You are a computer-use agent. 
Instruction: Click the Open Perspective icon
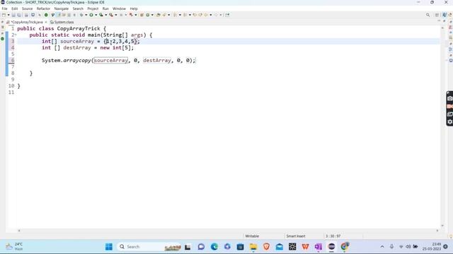[437, 15]
